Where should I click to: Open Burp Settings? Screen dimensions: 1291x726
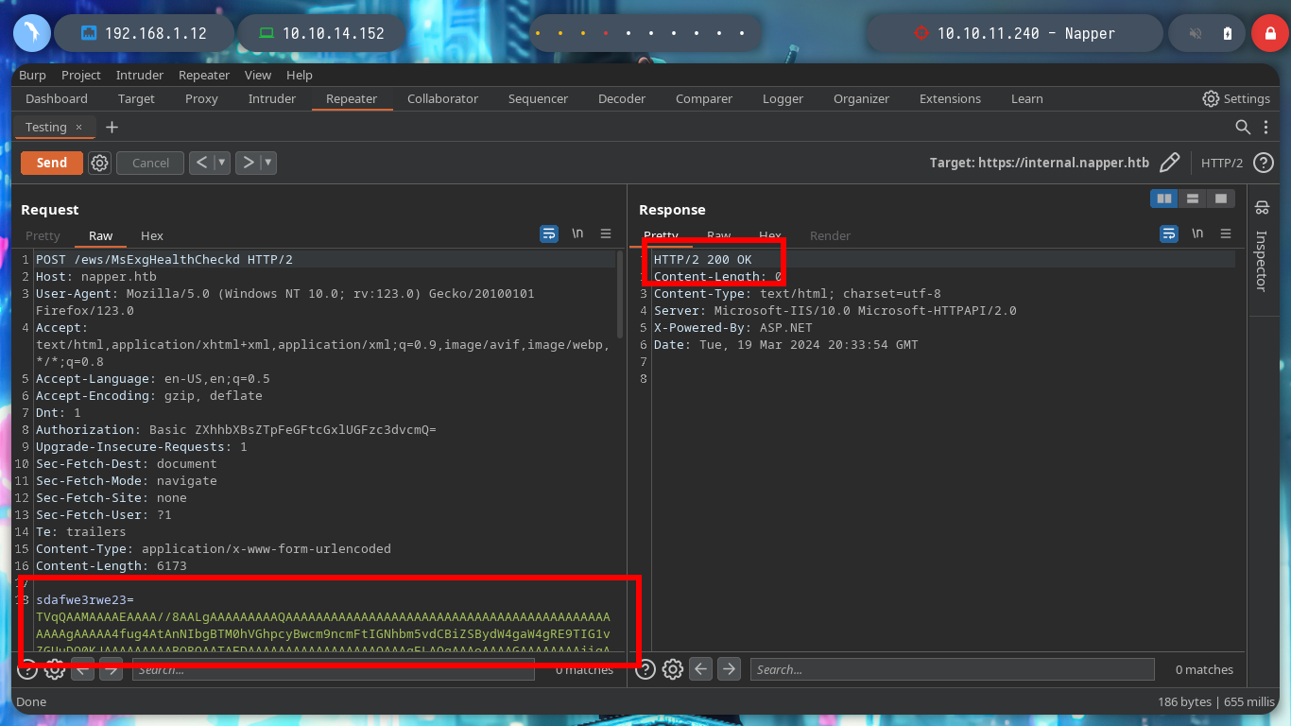1236,98
